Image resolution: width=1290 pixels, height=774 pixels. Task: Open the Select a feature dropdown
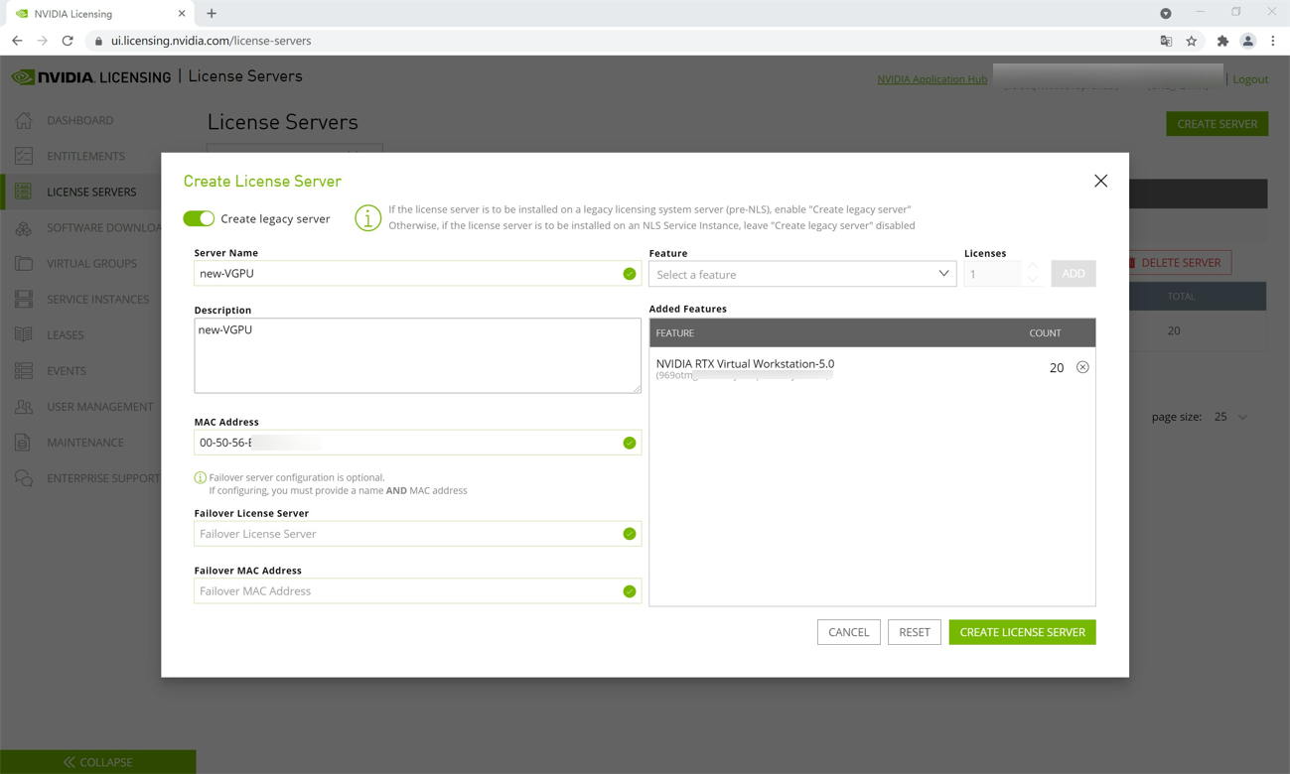click(x=801, y=274)
